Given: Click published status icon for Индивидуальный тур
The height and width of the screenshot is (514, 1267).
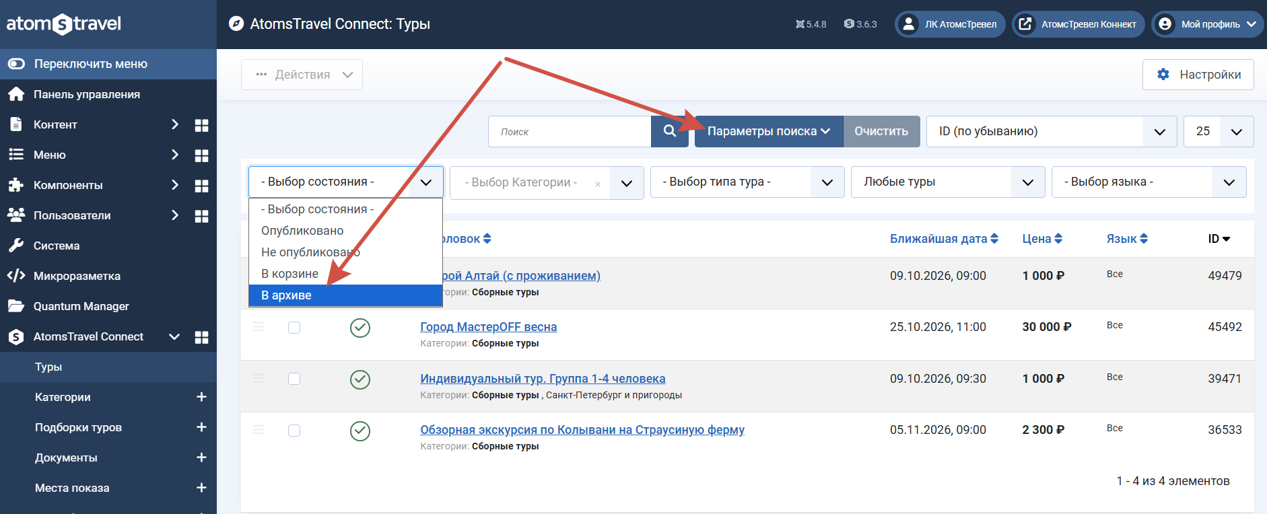Looking at the screenshot, I should pos(360,379).
